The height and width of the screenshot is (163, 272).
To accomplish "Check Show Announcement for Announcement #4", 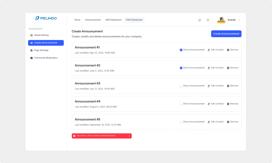I will [181, 104].
